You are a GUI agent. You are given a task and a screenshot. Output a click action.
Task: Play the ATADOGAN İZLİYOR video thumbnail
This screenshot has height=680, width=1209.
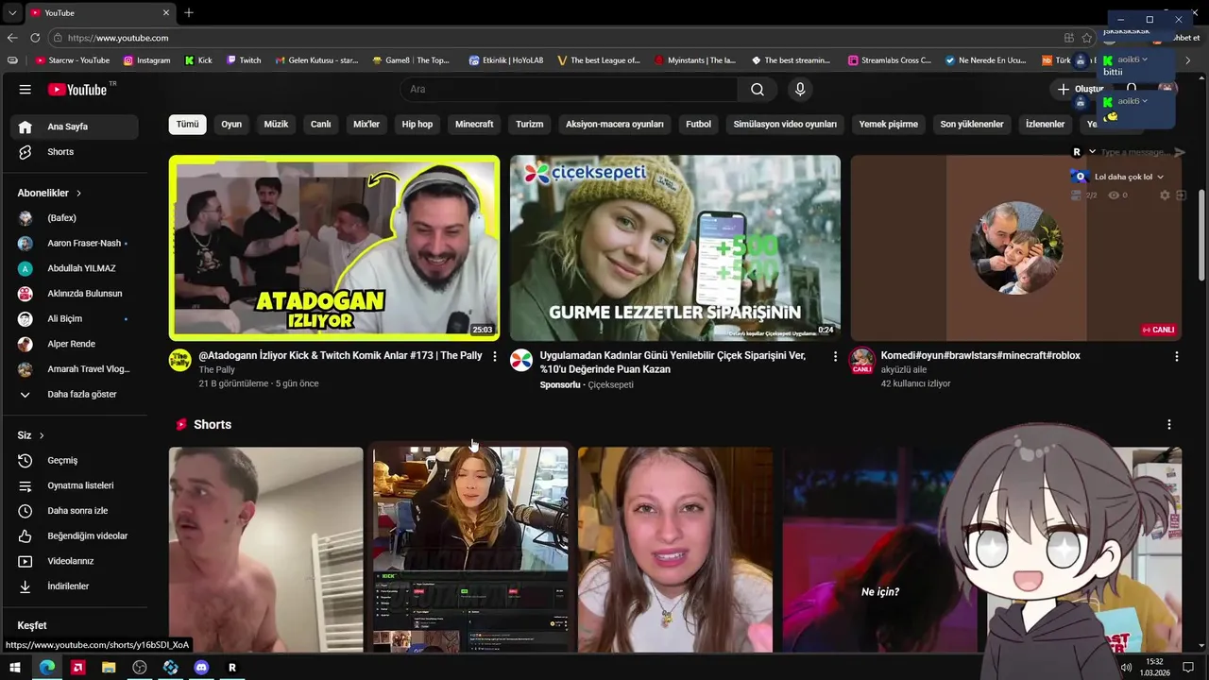334,247
